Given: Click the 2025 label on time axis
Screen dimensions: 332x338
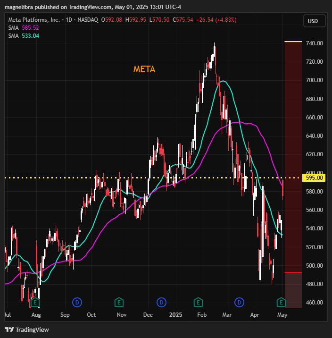Looking at the screenshot, I should click(176, 315).
